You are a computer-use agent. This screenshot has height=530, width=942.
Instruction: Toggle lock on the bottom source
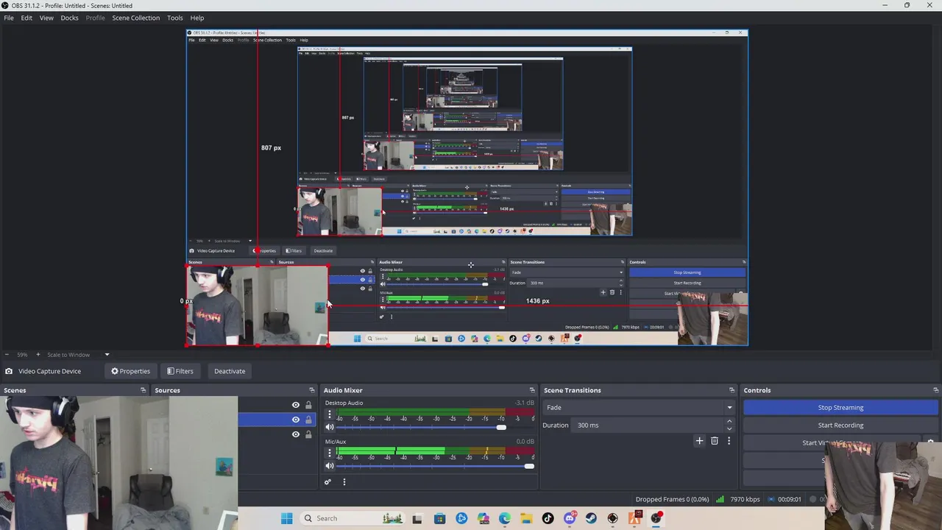pyautogui.click(x=308, y=434)
